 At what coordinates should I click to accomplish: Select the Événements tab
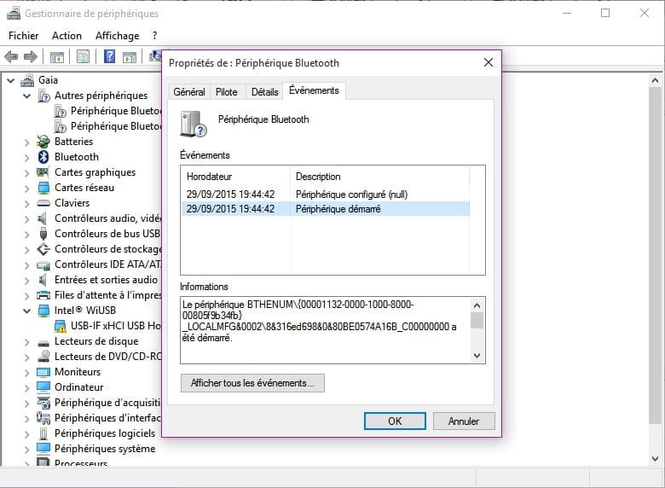(x=314, y=90)
